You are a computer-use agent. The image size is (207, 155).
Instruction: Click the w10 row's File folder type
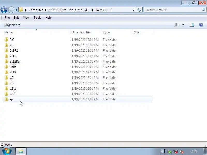coord(110,94)
